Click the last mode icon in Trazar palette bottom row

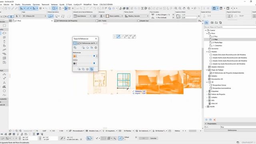coord(92,69)
